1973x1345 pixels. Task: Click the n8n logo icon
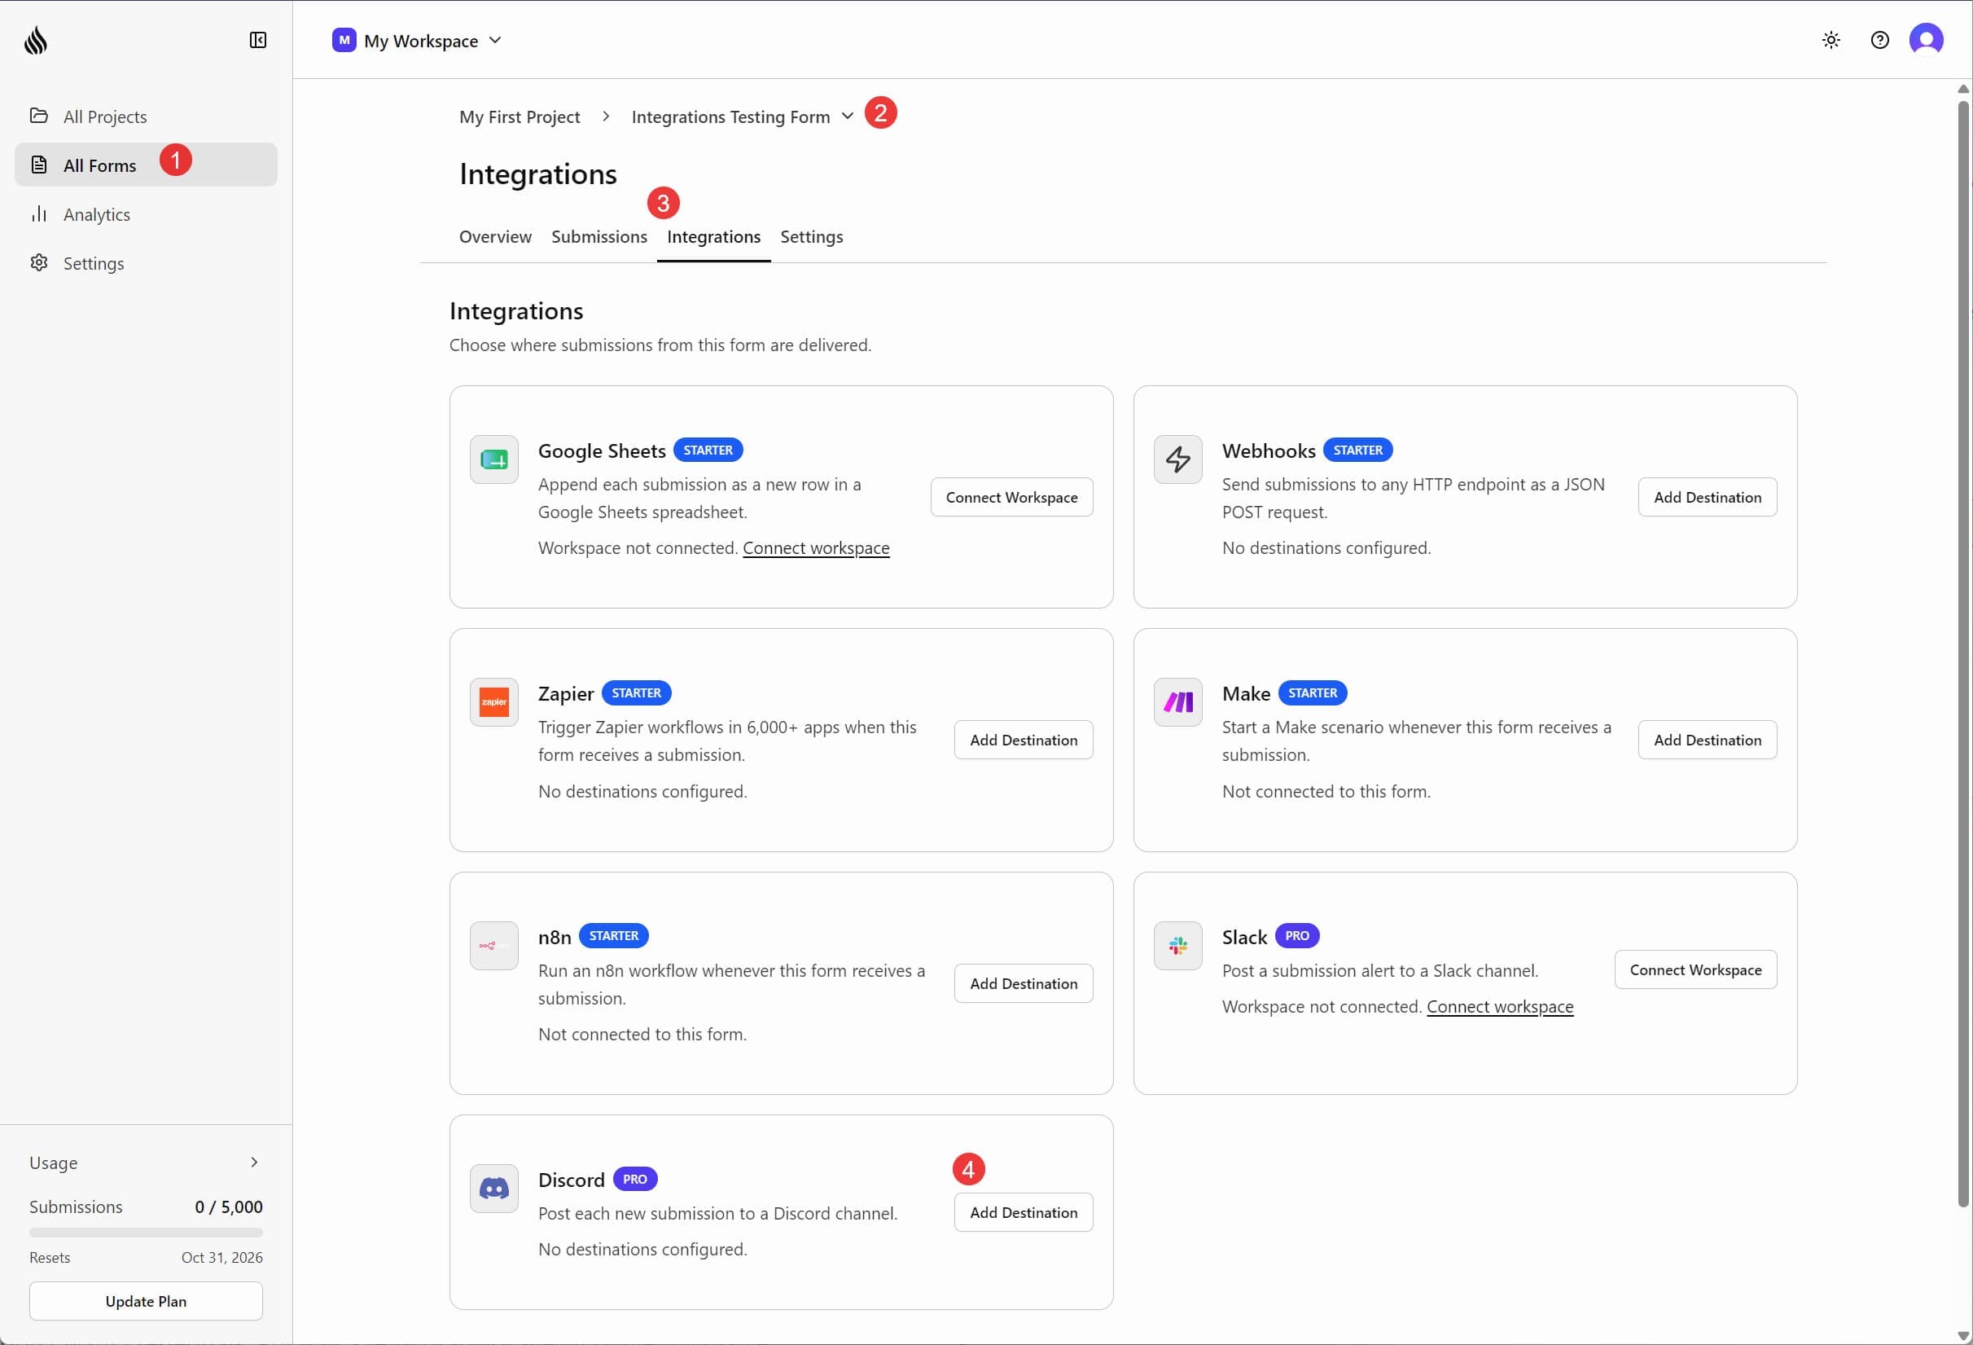pos(493,945)
